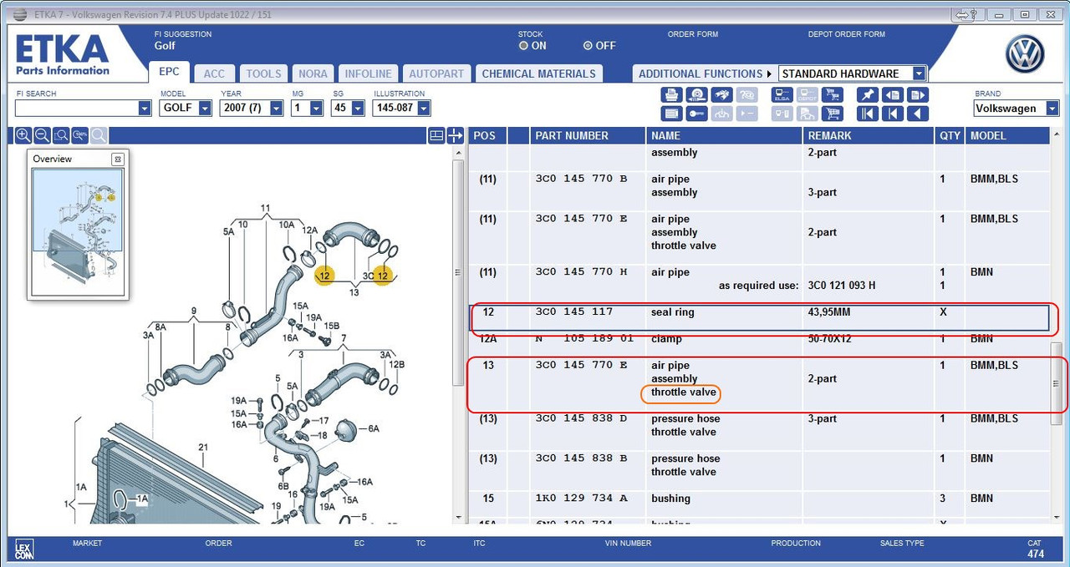The height and width of the screenshot is (567, 1070).
Task: Open the list view icon
Action: pyautogui.click(x=671, y=114)
